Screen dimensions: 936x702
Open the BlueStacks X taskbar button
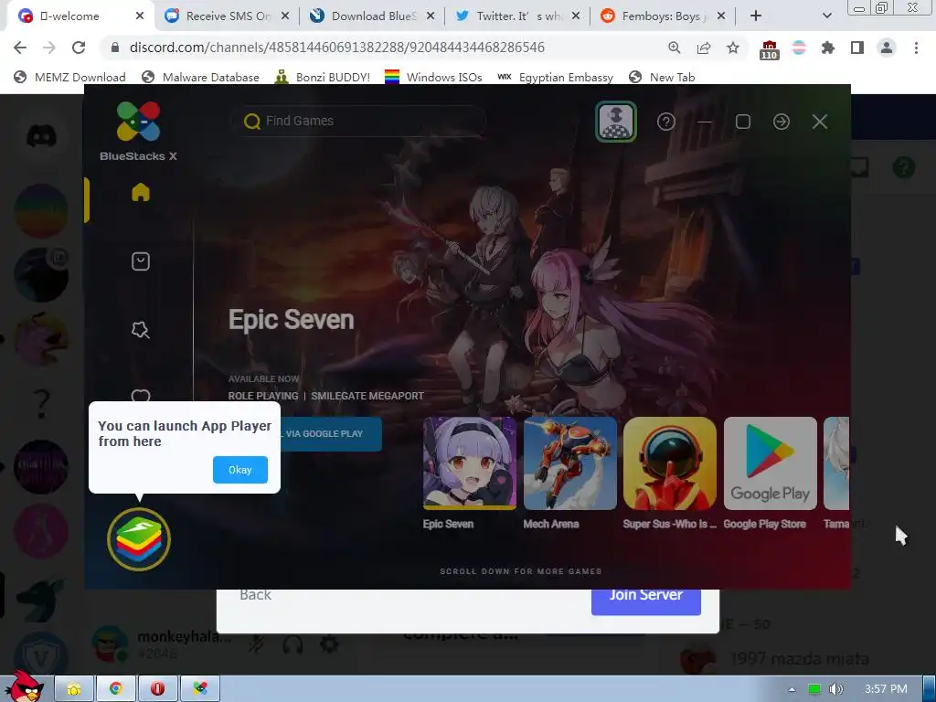pos(200,689)
